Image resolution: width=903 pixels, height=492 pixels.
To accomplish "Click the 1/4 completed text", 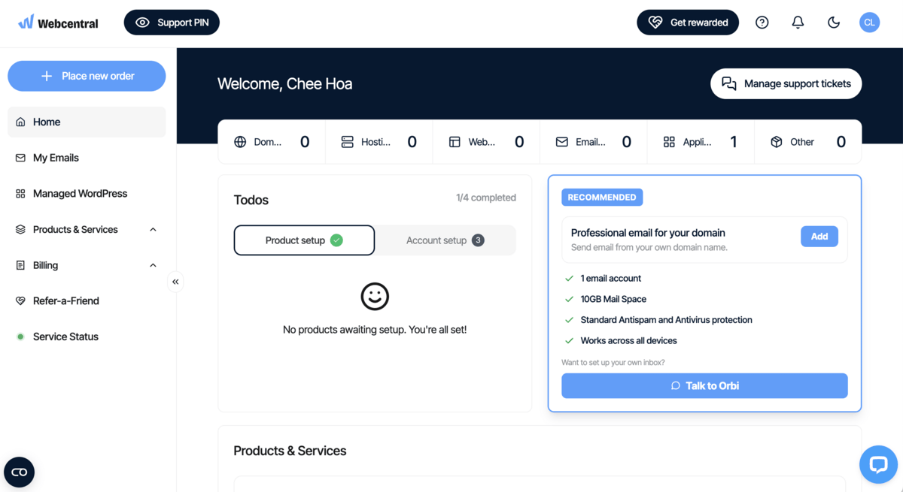I will tap(486, 198).
